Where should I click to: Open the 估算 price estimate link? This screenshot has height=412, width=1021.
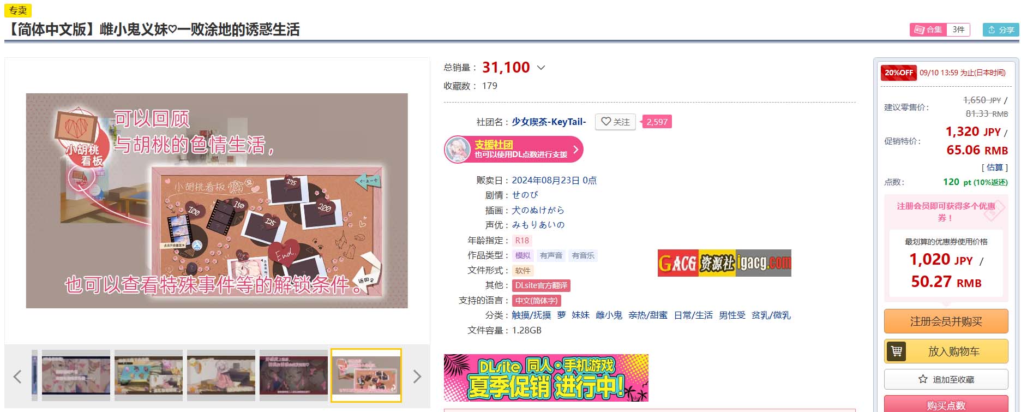click(995, 168)
